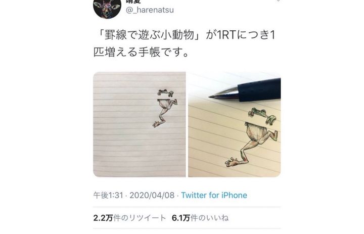Screen dimensions: 364x234
Task: Click the black pen grip in photo
Action: click(x=259, y=90)
